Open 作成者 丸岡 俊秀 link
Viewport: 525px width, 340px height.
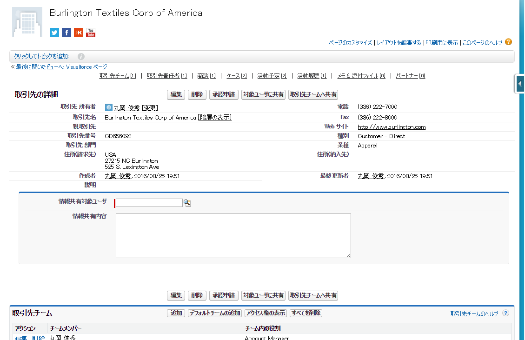118,176
